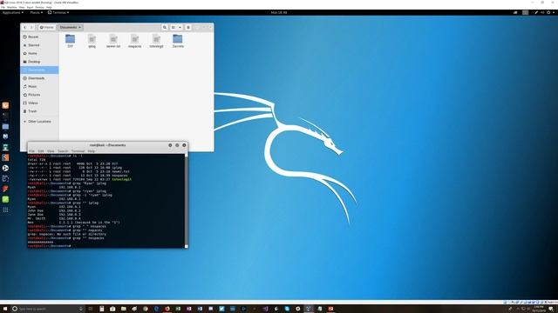Open the terminal's Edit menu
Screen dimensions: 558x313
point(41,151)
